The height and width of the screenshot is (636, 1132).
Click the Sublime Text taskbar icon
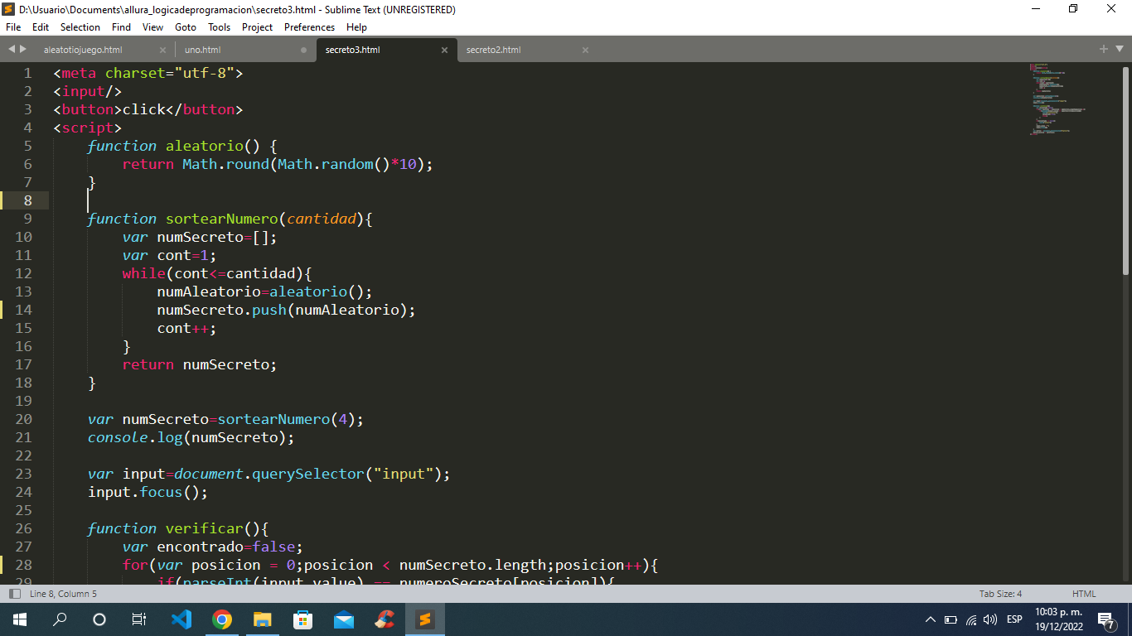pyautogui.click(x=424, y=619)
